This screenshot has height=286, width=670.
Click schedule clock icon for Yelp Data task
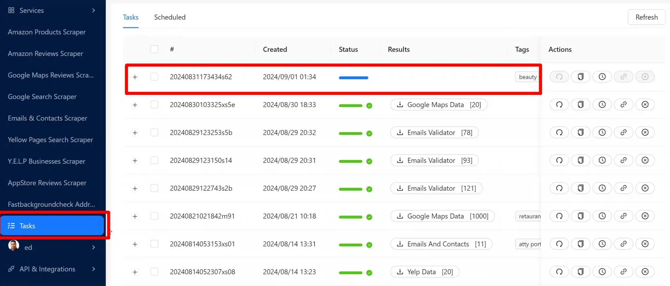[602, 272]
